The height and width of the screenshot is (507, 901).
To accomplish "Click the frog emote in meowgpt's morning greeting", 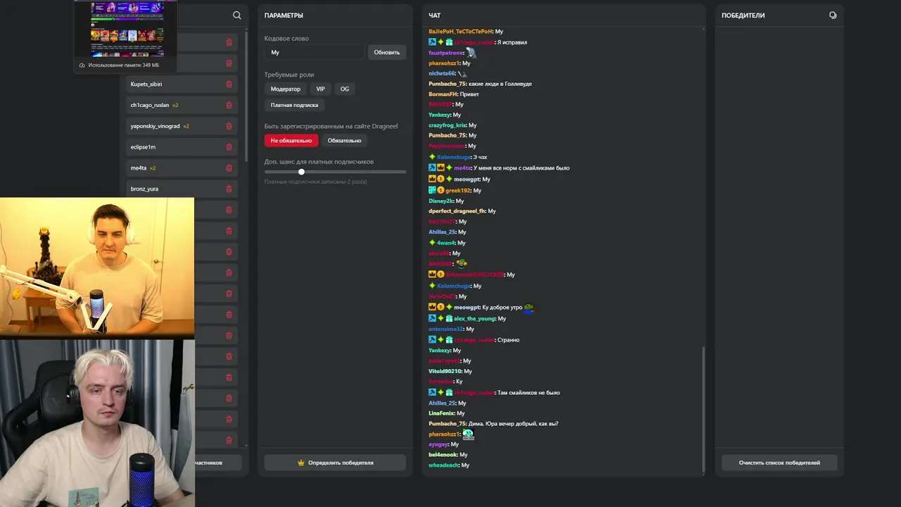I will (529, 307).
